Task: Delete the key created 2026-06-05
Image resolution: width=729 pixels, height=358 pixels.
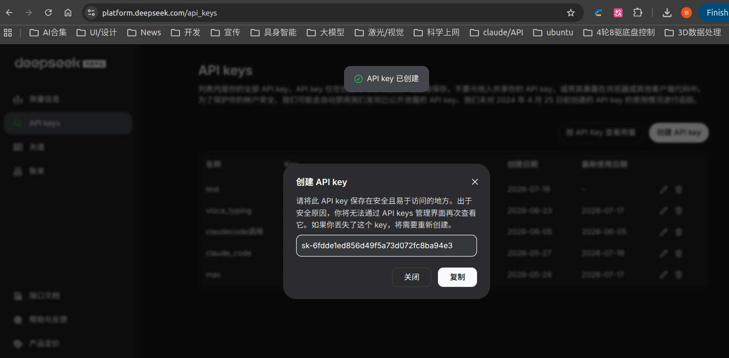Action: click(x=679, y=232)
